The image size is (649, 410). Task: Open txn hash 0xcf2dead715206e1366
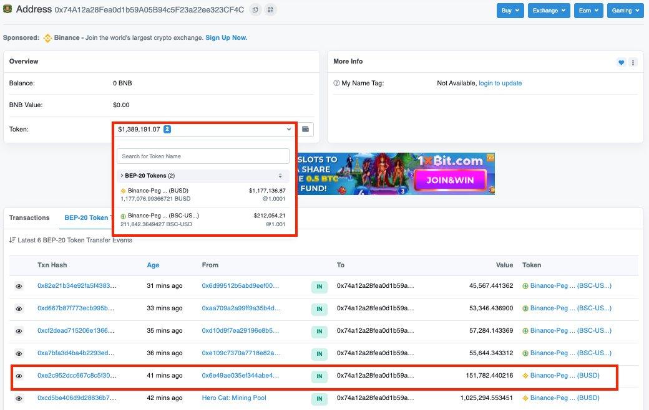tap(76, 330)
